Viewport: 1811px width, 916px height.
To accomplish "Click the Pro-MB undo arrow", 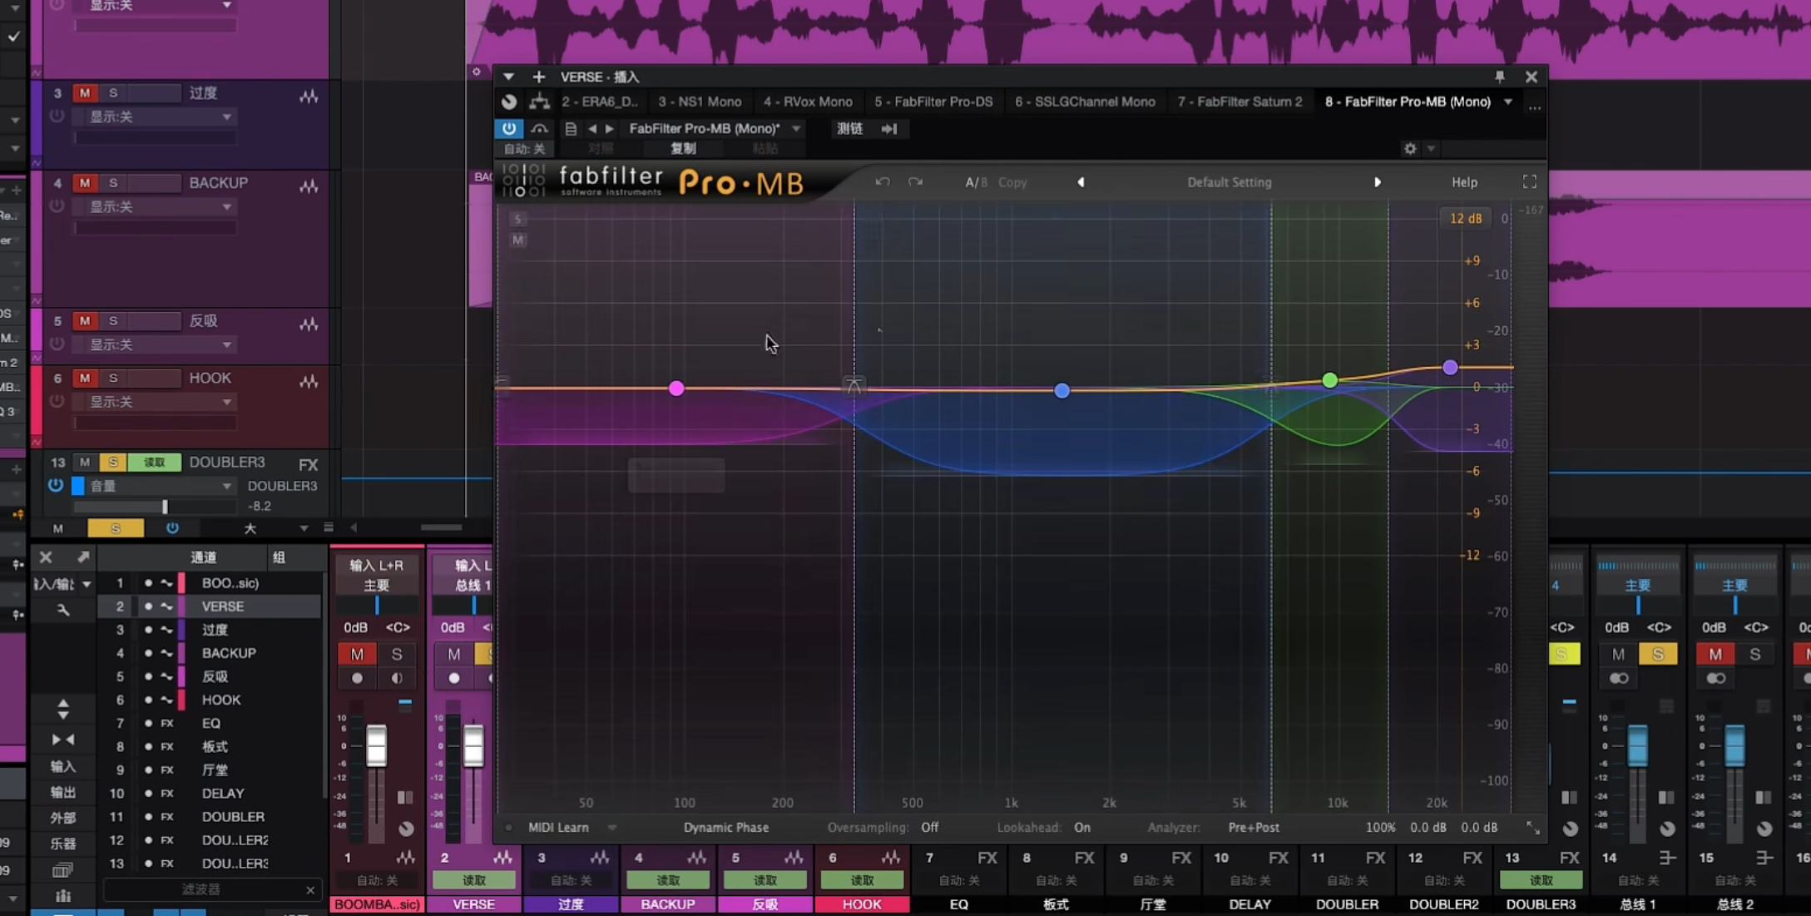I will point(883,182).
